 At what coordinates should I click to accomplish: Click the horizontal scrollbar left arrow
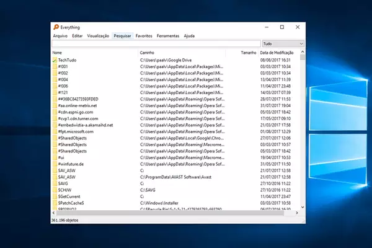pyautogui.click(x=53, y=213)
